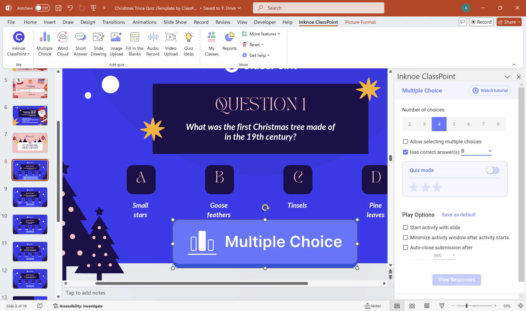Click the Watch tutorial button
The width and height of the screenshot is (526, 311).
(x=490, y=90)
